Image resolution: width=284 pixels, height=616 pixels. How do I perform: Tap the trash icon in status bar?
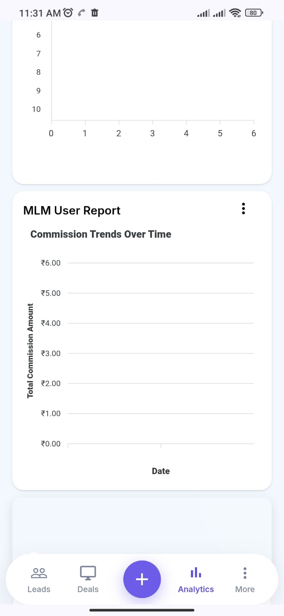(x=94, y=13)
